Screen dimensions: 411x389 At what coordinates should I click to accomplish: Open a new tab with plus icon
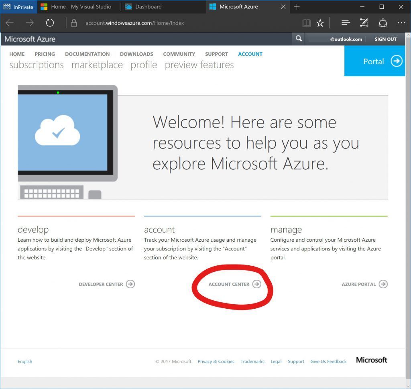[x=297, y=7]
